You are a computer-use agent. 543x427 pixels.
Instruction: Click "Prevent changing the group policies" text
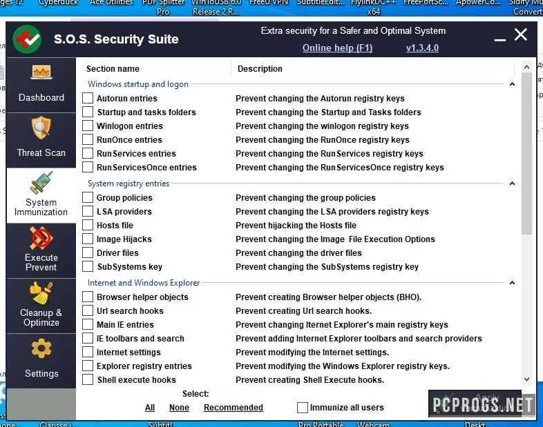tap(305, 198)
